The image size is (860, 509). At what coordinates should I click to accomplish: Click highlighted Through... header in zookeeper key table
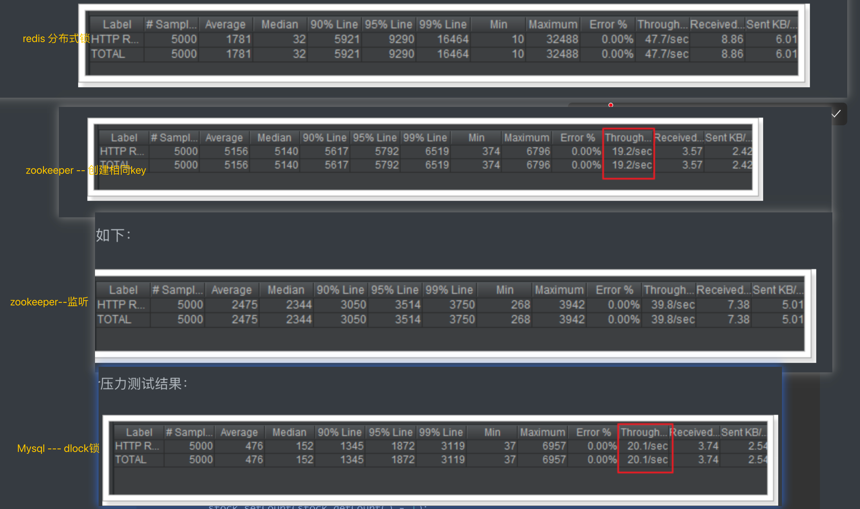[x=628, y=138]
